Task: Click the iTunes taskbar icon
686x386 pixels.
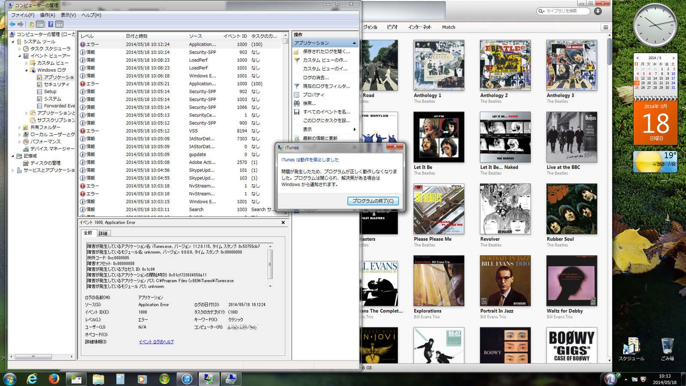Action: coord(187,379)
